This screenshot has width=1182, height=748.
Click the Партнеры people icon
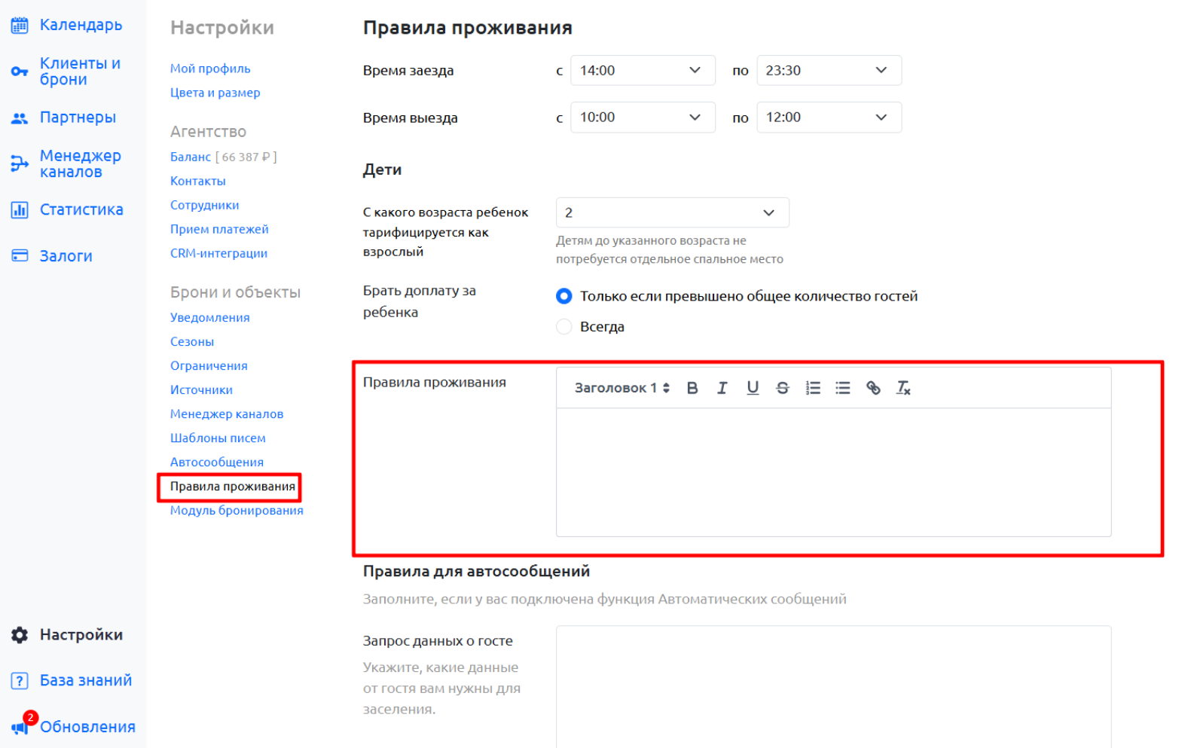tap(20, 118)
